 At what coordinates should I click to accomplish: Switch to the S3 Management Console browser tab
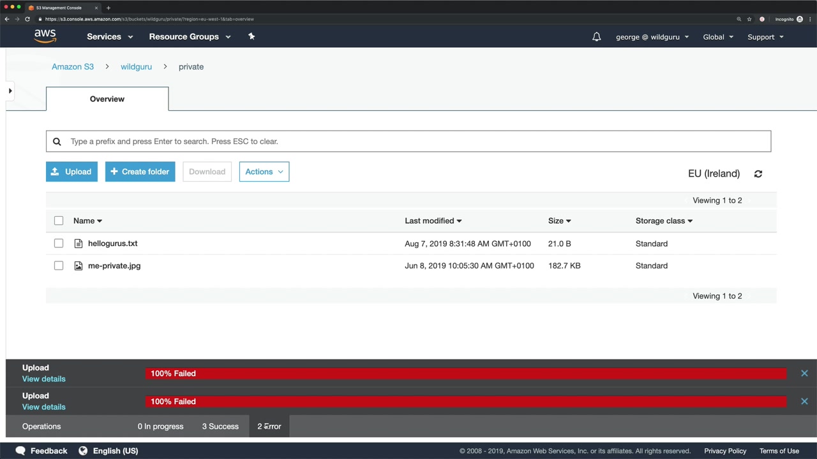63,8
